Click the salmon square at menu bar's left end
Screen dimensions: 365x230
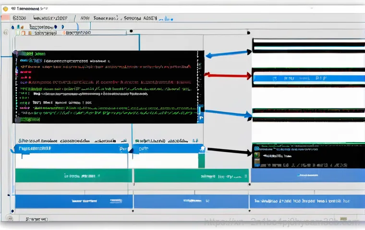[x=5, y=17]
